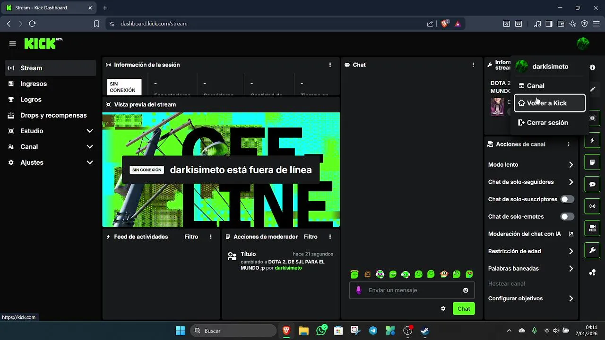Open the emoji picker in the message box
605x340 pixels.
(466, 290)
